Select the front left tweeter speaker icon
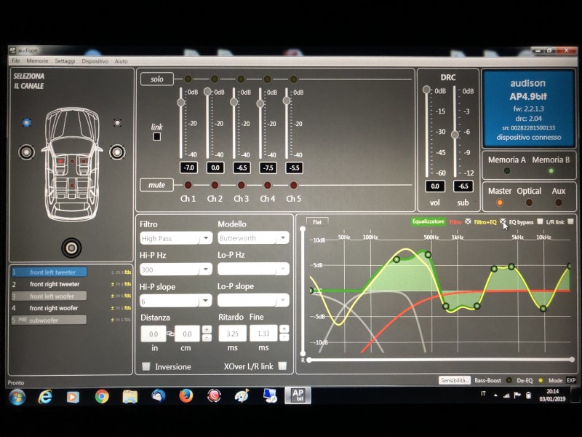The height and width of the screenshot is (437, 582). (26, 122)
